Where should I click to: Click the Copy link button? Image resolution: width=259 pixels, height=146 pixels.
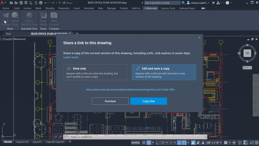click(x=149, y=101)
